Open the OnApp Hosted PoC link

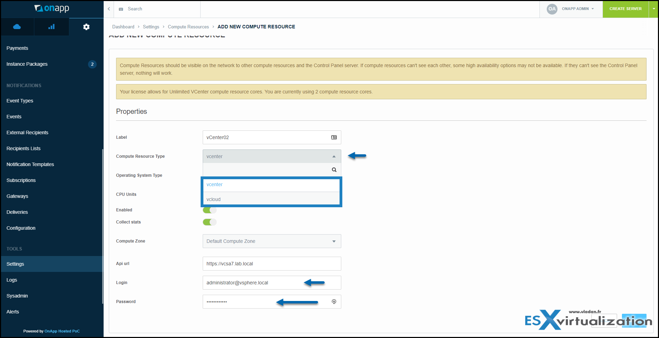click(62, 331)
